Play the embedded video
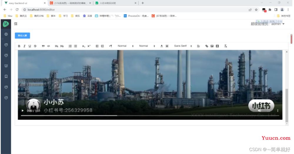 [x=23, y=111]
